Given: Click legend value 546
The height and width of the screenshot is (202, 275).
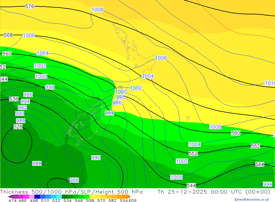Looking at the screenshot, I should pos(79,201).
